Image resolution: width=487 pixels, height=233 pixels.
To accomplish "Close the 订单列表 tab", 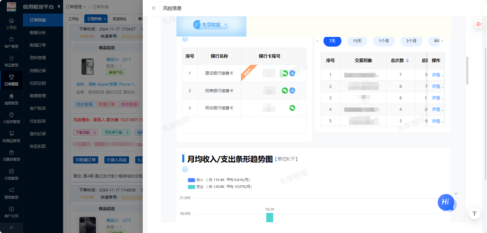I will (105, 19).
